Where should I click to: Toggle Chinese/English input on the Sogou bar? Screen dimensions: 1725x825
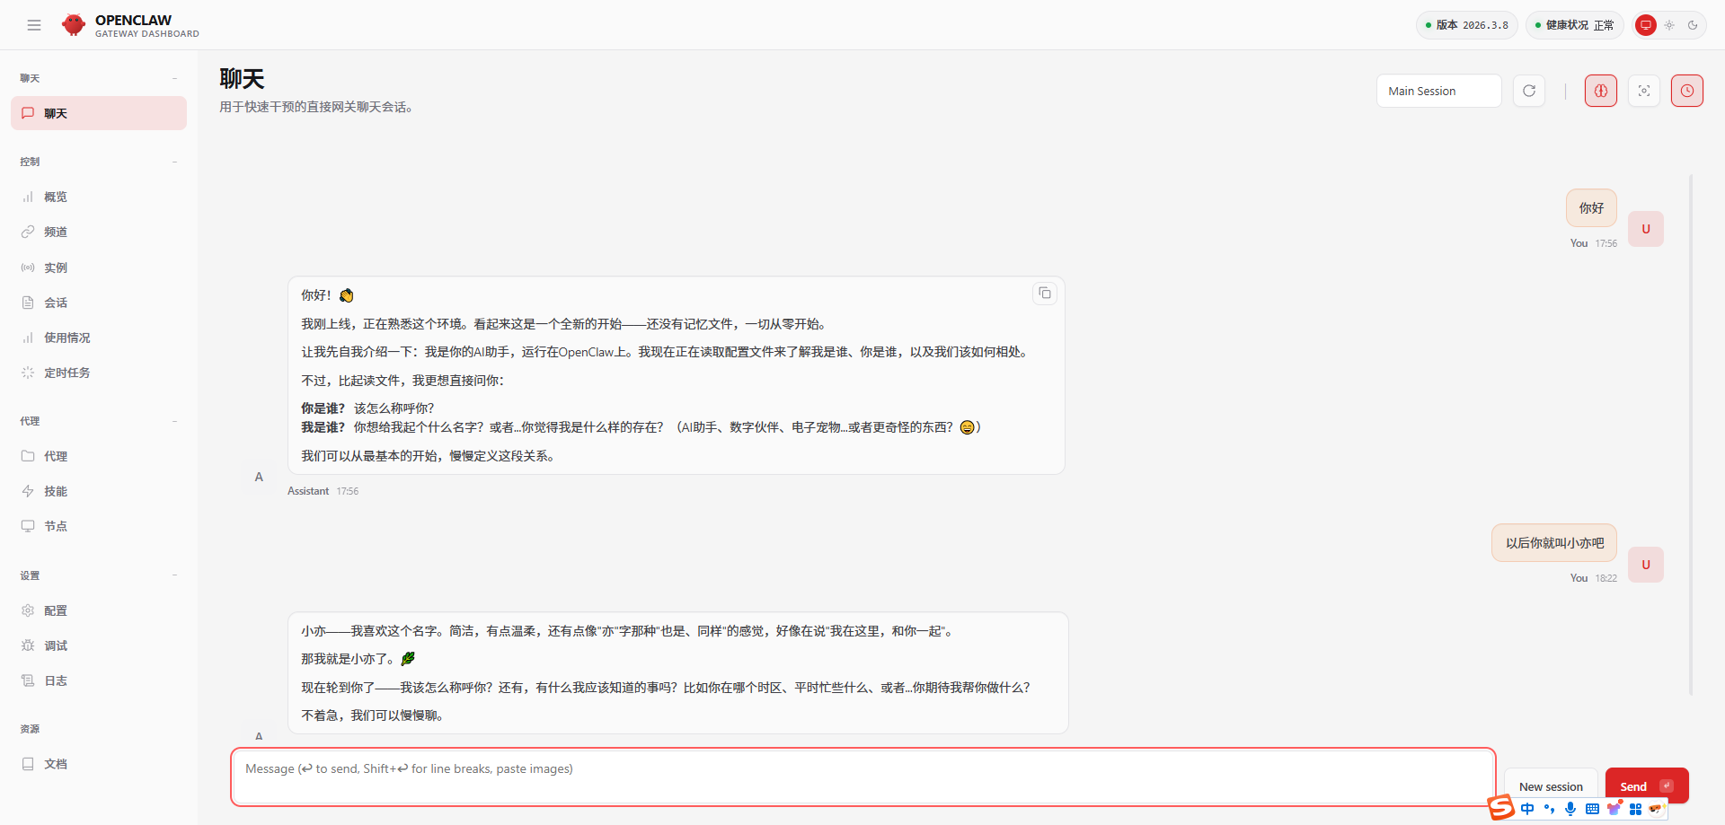[x=1527, y=809]
